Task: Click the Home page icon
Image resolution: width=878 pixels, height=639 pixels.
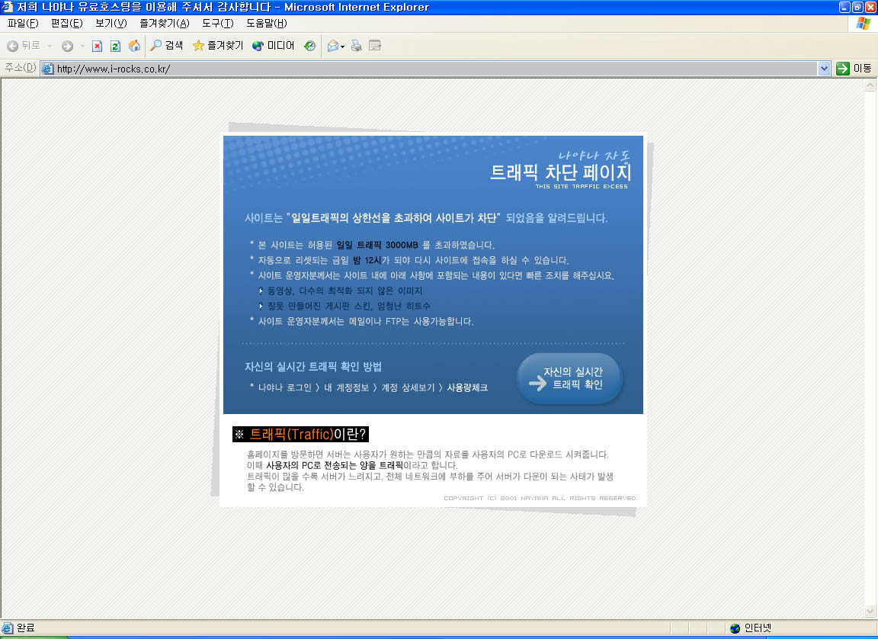Action: (x=134, y=46)
